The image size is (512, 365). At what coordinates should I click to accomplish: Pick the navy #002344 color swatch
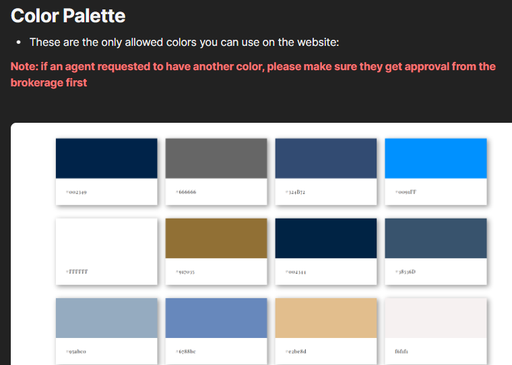coord(326,238)
